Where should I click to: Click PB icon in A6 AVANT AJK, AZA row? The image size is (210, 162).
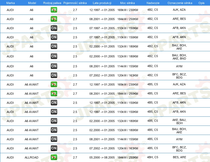pos(54,84)
